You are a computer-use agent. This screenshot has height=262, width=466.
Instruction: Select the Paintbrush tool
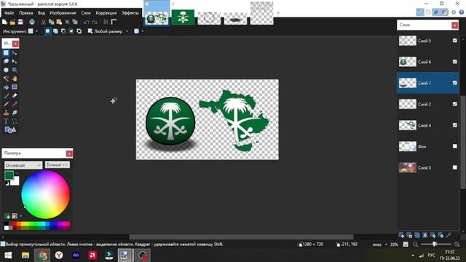click(x=6, y=95)
